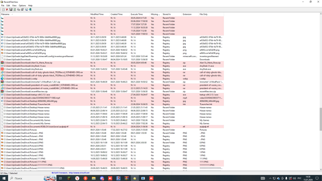Image resolution: width=322 pixels, height=181 pixels.
Task: Click the Copy Selected Items toolbar icon
Action: pos(18,9)
